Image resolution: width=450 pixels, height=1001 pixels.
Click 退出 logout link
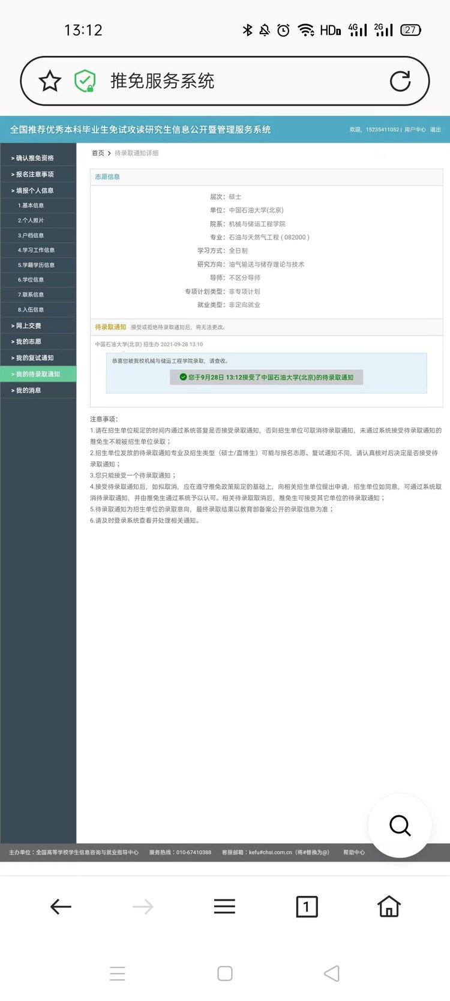click(436, 130)
